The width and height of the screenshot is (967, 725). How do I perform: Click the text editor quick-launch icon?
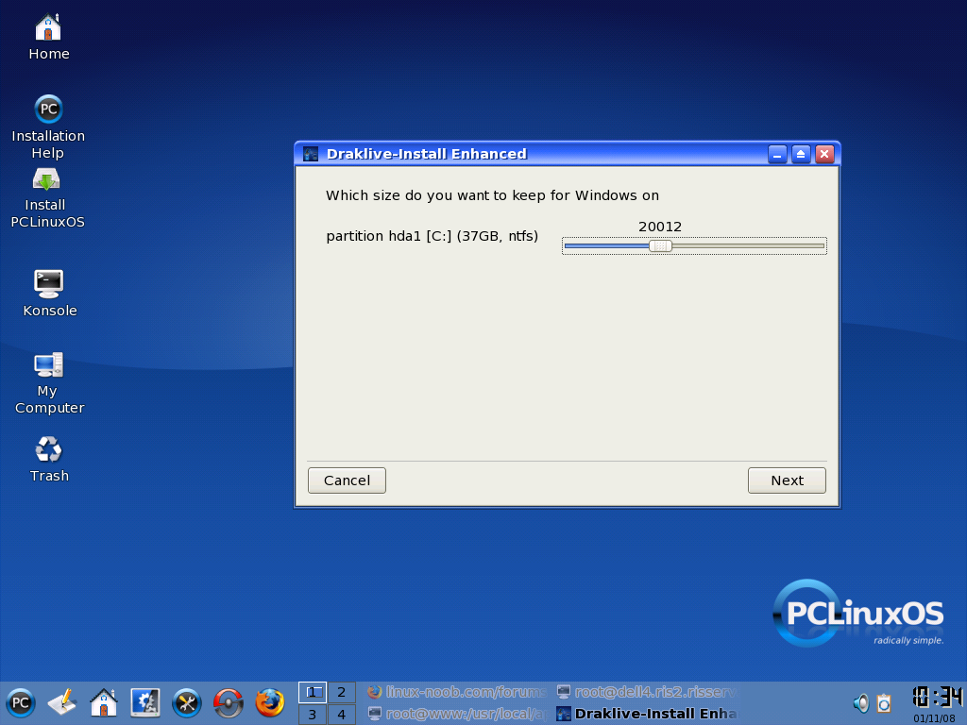pyautogui.click(x=61, y=703)
